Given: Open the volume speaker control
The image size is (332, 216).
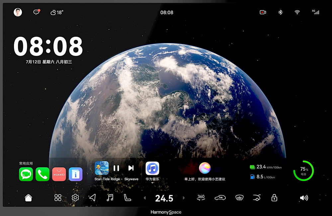Looking at the screenshot, I should pos(304,198).
